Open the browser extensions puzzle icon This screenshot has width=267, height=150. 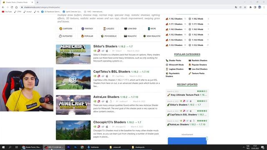[250, 7]
